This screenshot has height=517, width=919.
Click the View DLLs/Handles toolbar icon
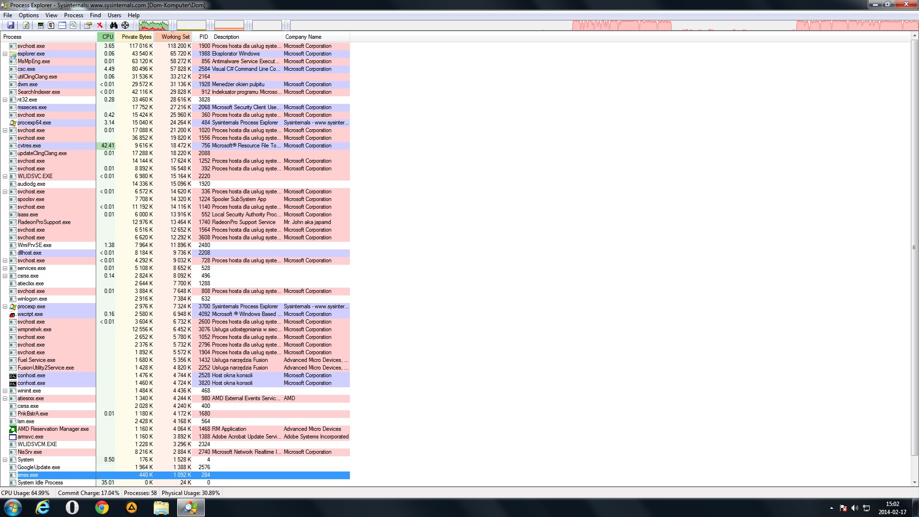tap(73, 25)
